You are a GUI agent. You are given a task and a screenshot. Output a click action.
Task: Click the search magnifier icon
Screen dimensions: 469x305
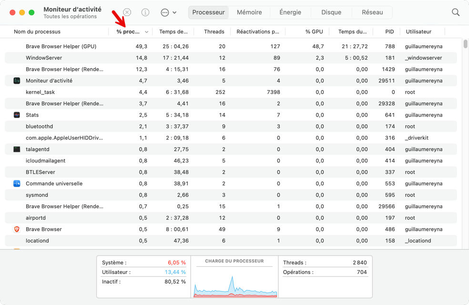click(455, 12)
